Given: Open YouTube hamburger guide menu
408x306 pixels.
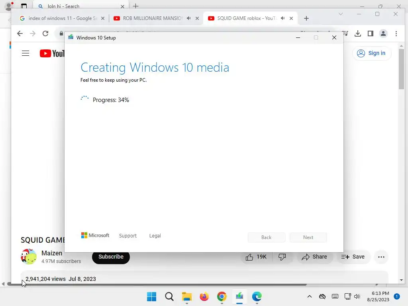Looking at the screenshot, I should click(25, 53).
